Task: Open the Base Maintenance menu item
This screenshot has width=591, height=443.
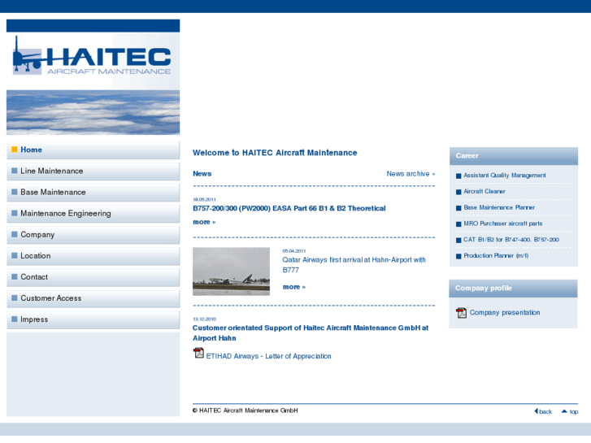Action: [x=93, y=193]
